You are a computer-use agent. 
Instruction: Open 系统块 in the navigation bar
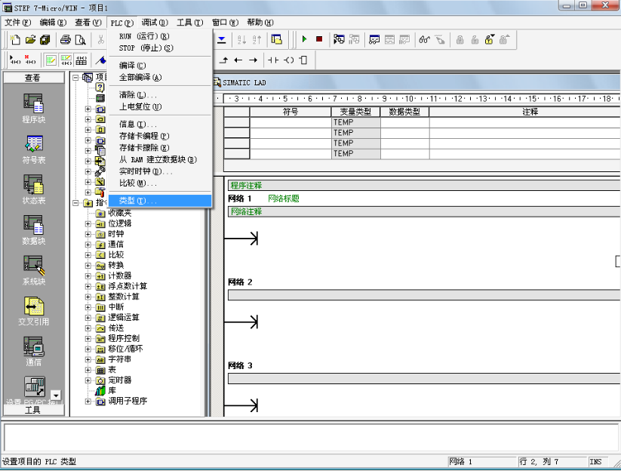tap(34, 270)
